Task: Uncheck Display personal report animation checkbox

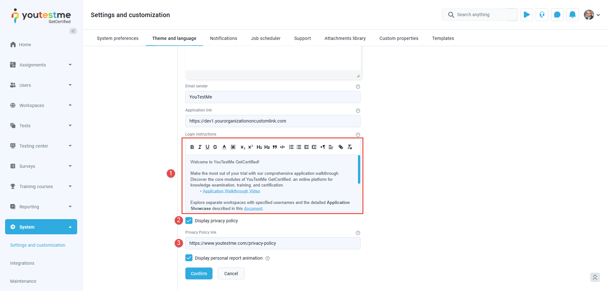Action: coord(189,258)
